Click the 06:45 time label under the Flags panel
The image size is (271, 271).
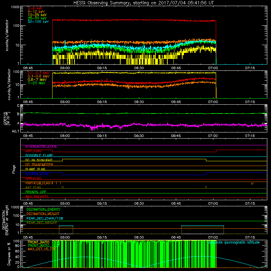[176, 204]
